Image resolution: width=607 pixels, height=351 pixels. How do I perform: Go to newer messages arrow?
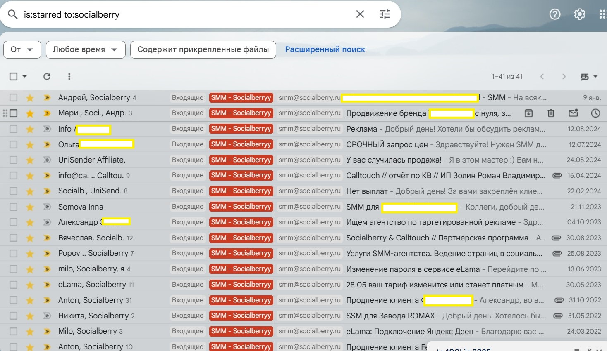(x=542, y=76)
